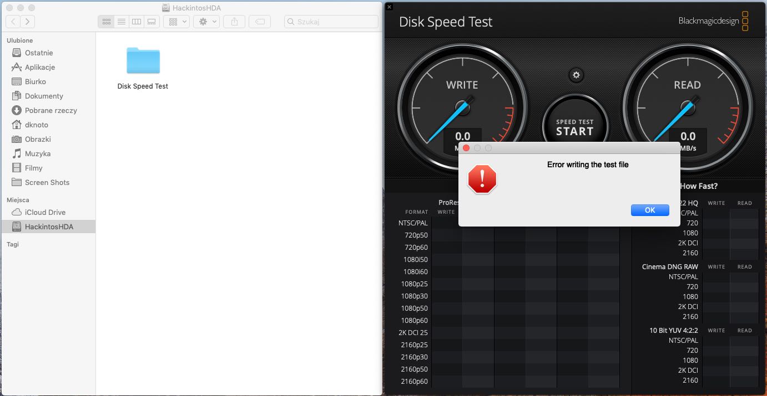
Task: Open Pobrane rzeczy in the sidebar
Action: pos(51,110)
